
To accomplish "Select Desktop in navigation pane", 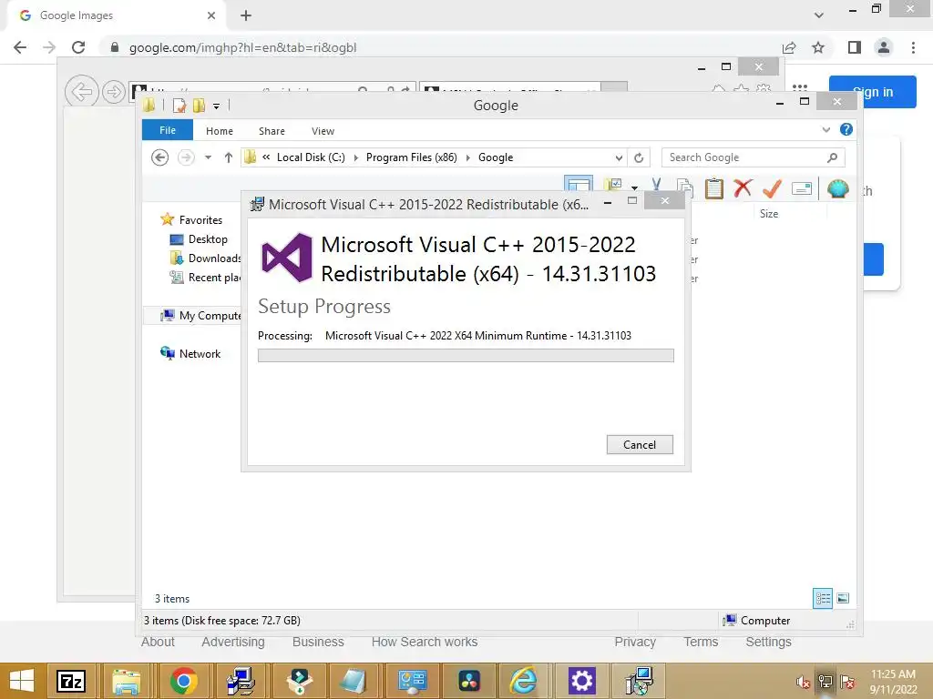I will coord(208,239).
